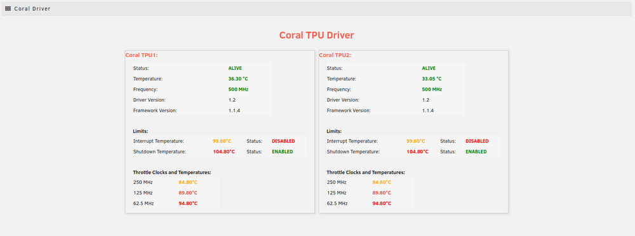
Task: Click TPU2 Throttle Clocks and Temperatures label
Action: pyautogui.click(x=366, y=173)
